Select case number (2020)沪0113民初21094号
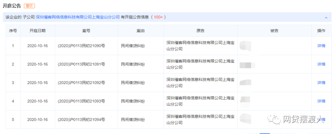Screen dimensions: 335x134 (x=81, y=120)
